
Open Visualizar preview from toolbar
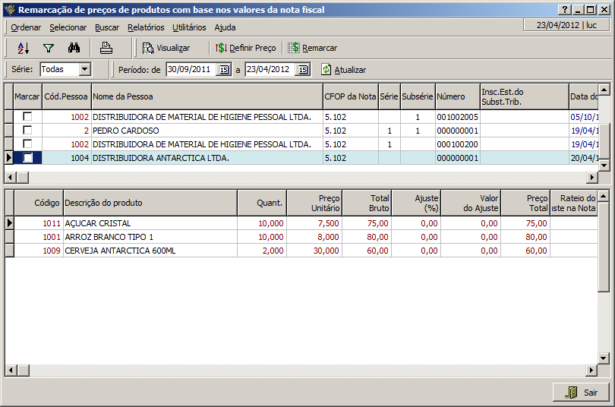pos(166,48)
